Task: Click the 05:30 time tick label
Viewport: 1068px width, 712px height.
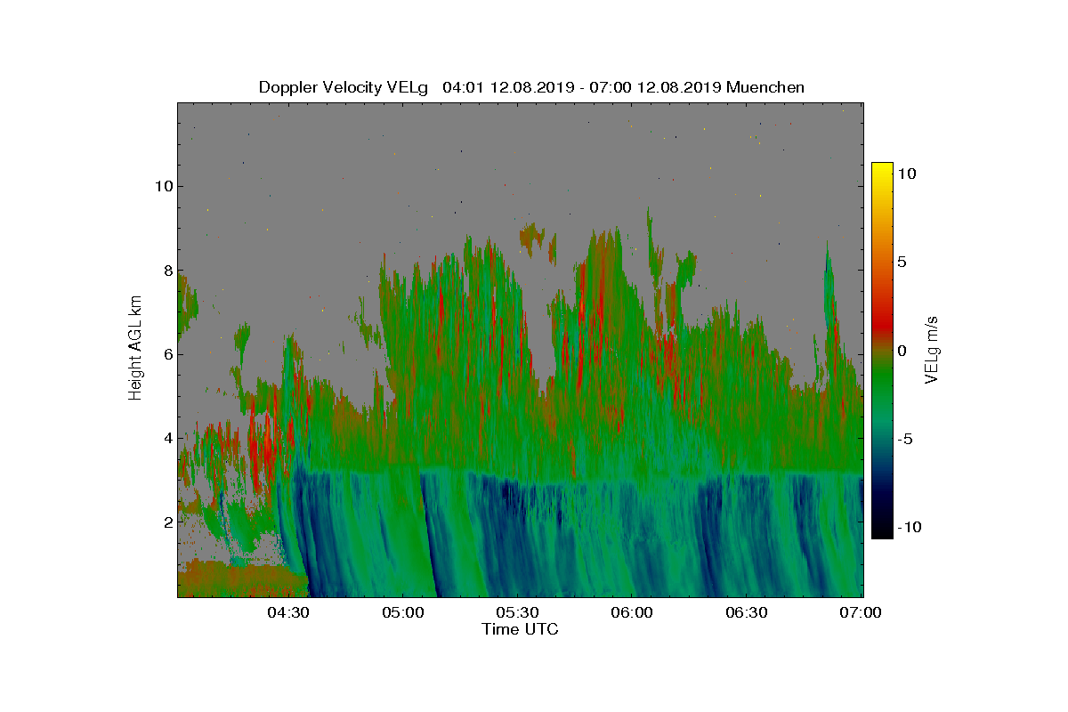Action: pos(517,613)
